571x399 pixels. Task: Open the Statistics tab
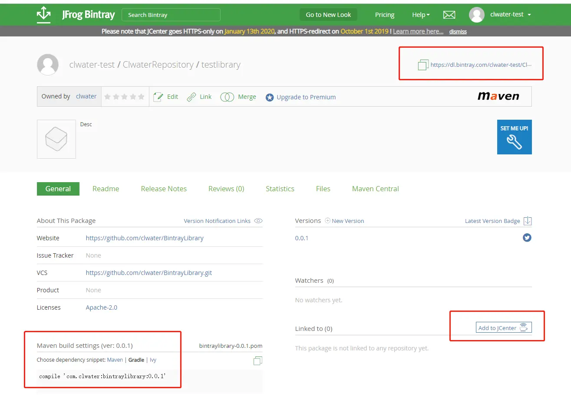(280, 189)
